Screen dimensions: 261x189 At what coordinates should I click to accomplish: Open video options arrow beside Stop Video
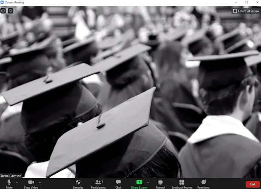[x=40, y=182]
